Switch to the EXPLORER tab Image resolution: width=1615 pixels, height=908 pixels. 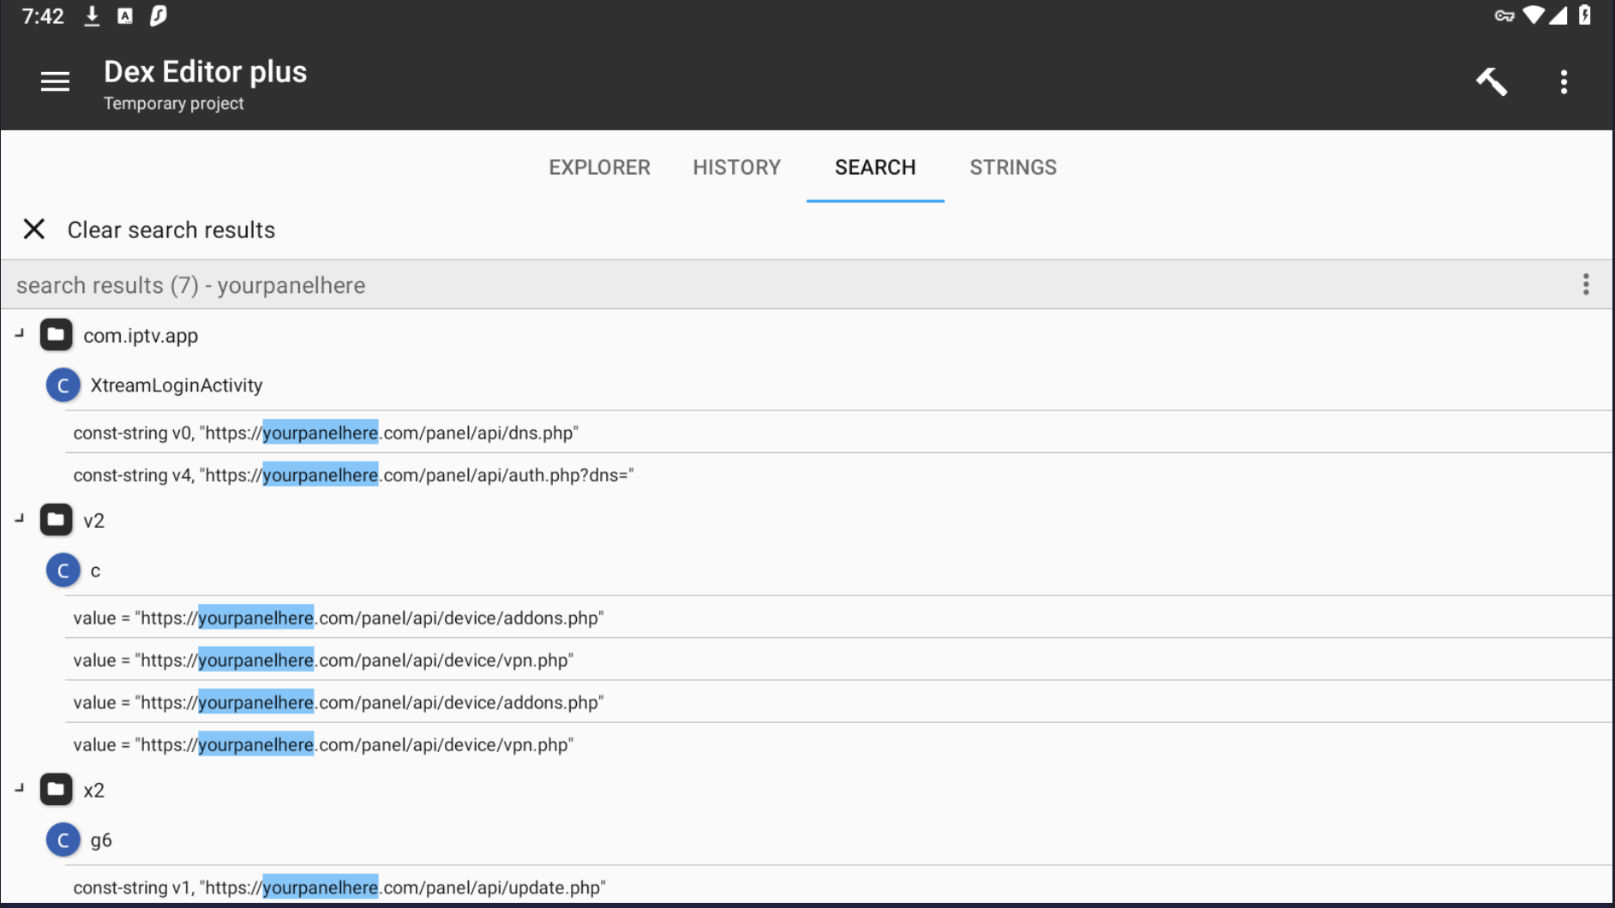pos(599,167)
